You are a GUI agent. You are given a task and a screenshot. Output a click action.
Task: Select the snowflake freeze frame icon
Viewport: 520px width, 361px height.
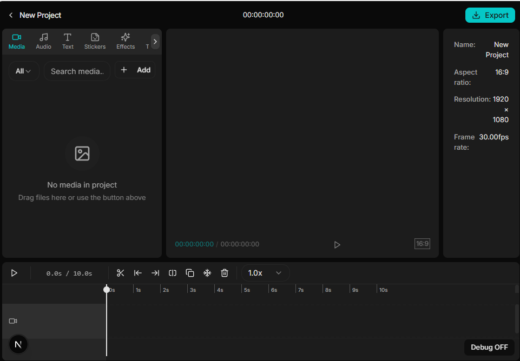point(207,273)
